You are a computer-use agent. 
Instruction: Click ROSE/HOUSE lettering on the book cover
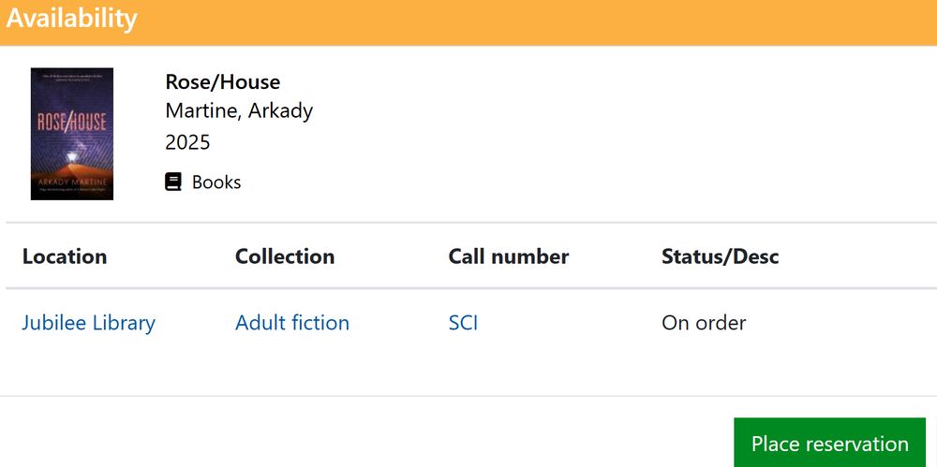pos(72,122)
